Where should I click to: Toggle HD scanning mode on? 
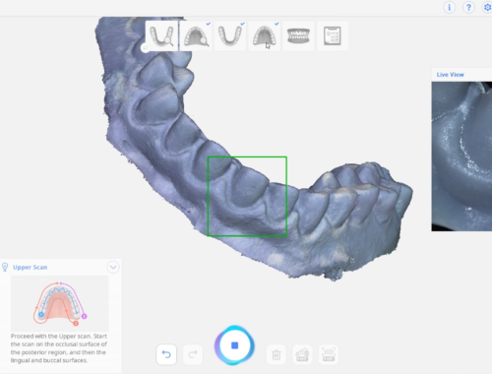[x=329, y=354]
